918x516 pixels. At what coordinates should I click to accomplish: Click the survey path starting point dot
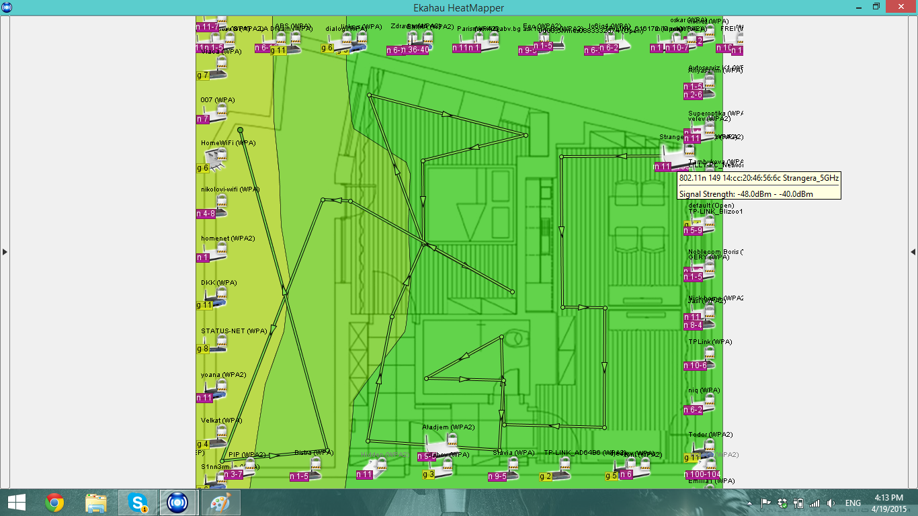coord(240,130)
